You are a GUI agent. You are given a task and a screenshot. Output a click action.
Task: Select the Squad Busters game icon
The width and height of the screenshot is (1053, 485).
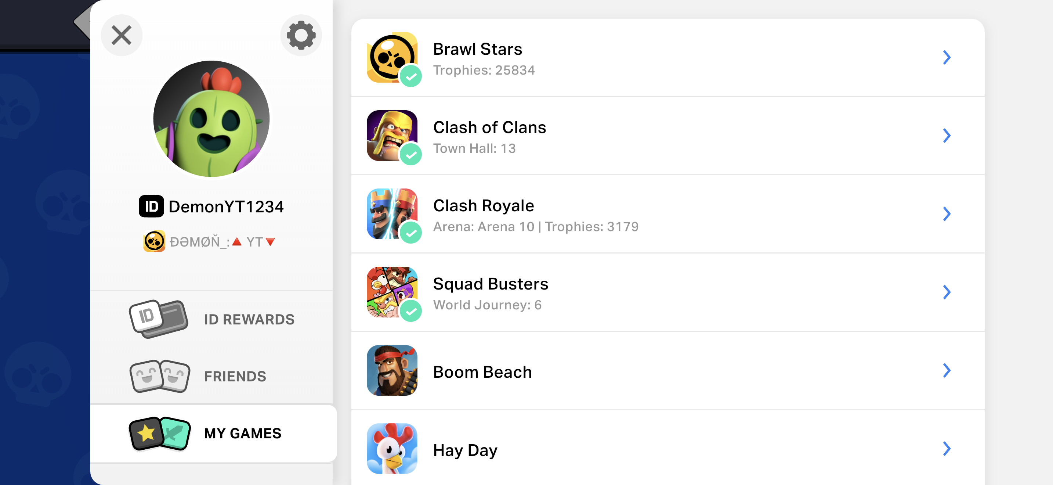coord(392,292)
